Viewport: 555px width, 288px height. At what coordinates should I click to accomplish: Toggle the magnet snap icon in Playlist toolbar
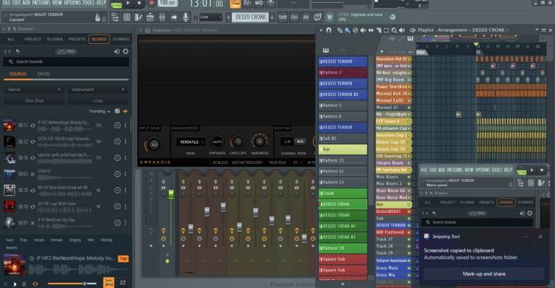tap(329, 30)
